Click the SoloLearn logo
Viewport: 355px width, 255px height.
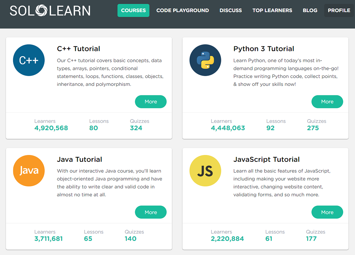pyautogui.click(x=50, y=10)
